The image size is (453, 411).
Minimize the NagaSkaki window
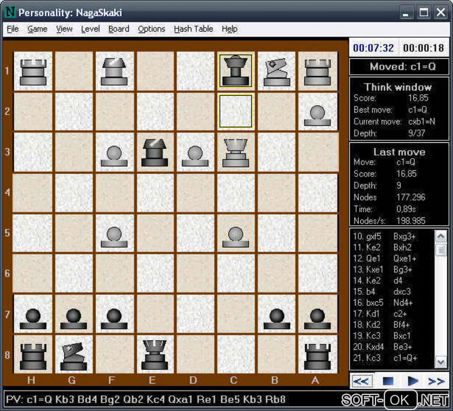pyautogui.click(x=405, y=12)
